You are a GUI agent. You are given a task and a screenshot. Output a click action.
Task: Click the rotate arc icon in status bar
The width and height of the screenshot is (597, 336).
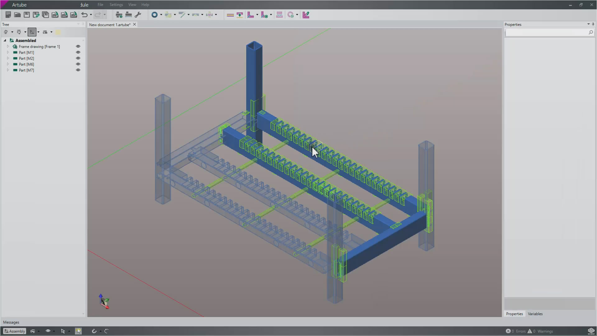[106, 331]
